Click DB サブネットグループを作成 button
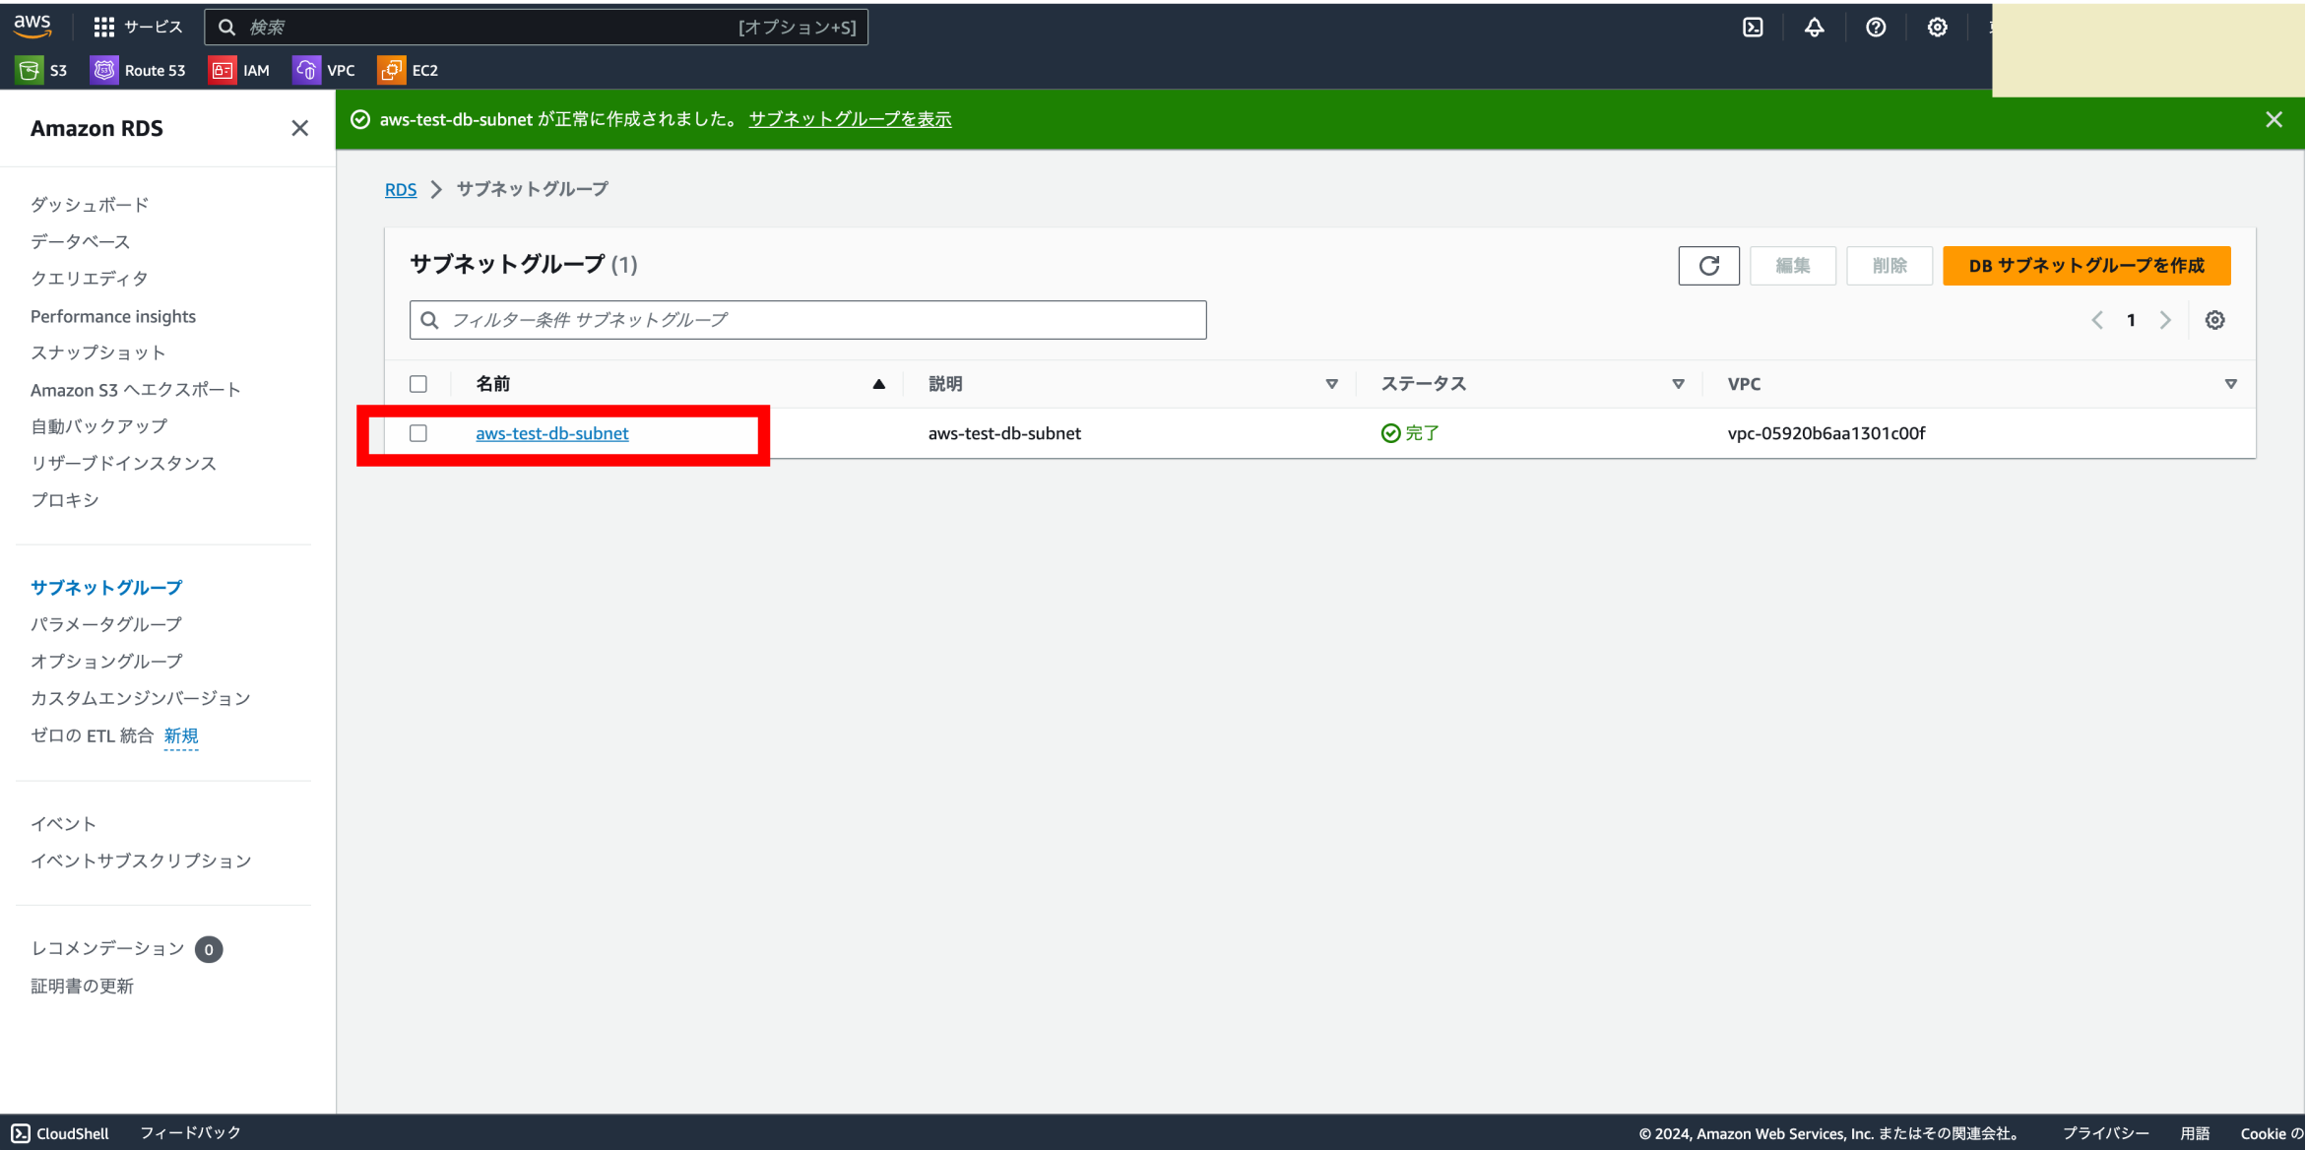 point(2085,266)
